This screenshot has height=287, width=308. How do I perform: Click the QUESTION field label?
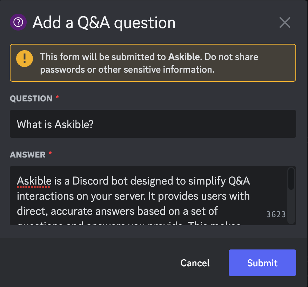tap(31, 99)
